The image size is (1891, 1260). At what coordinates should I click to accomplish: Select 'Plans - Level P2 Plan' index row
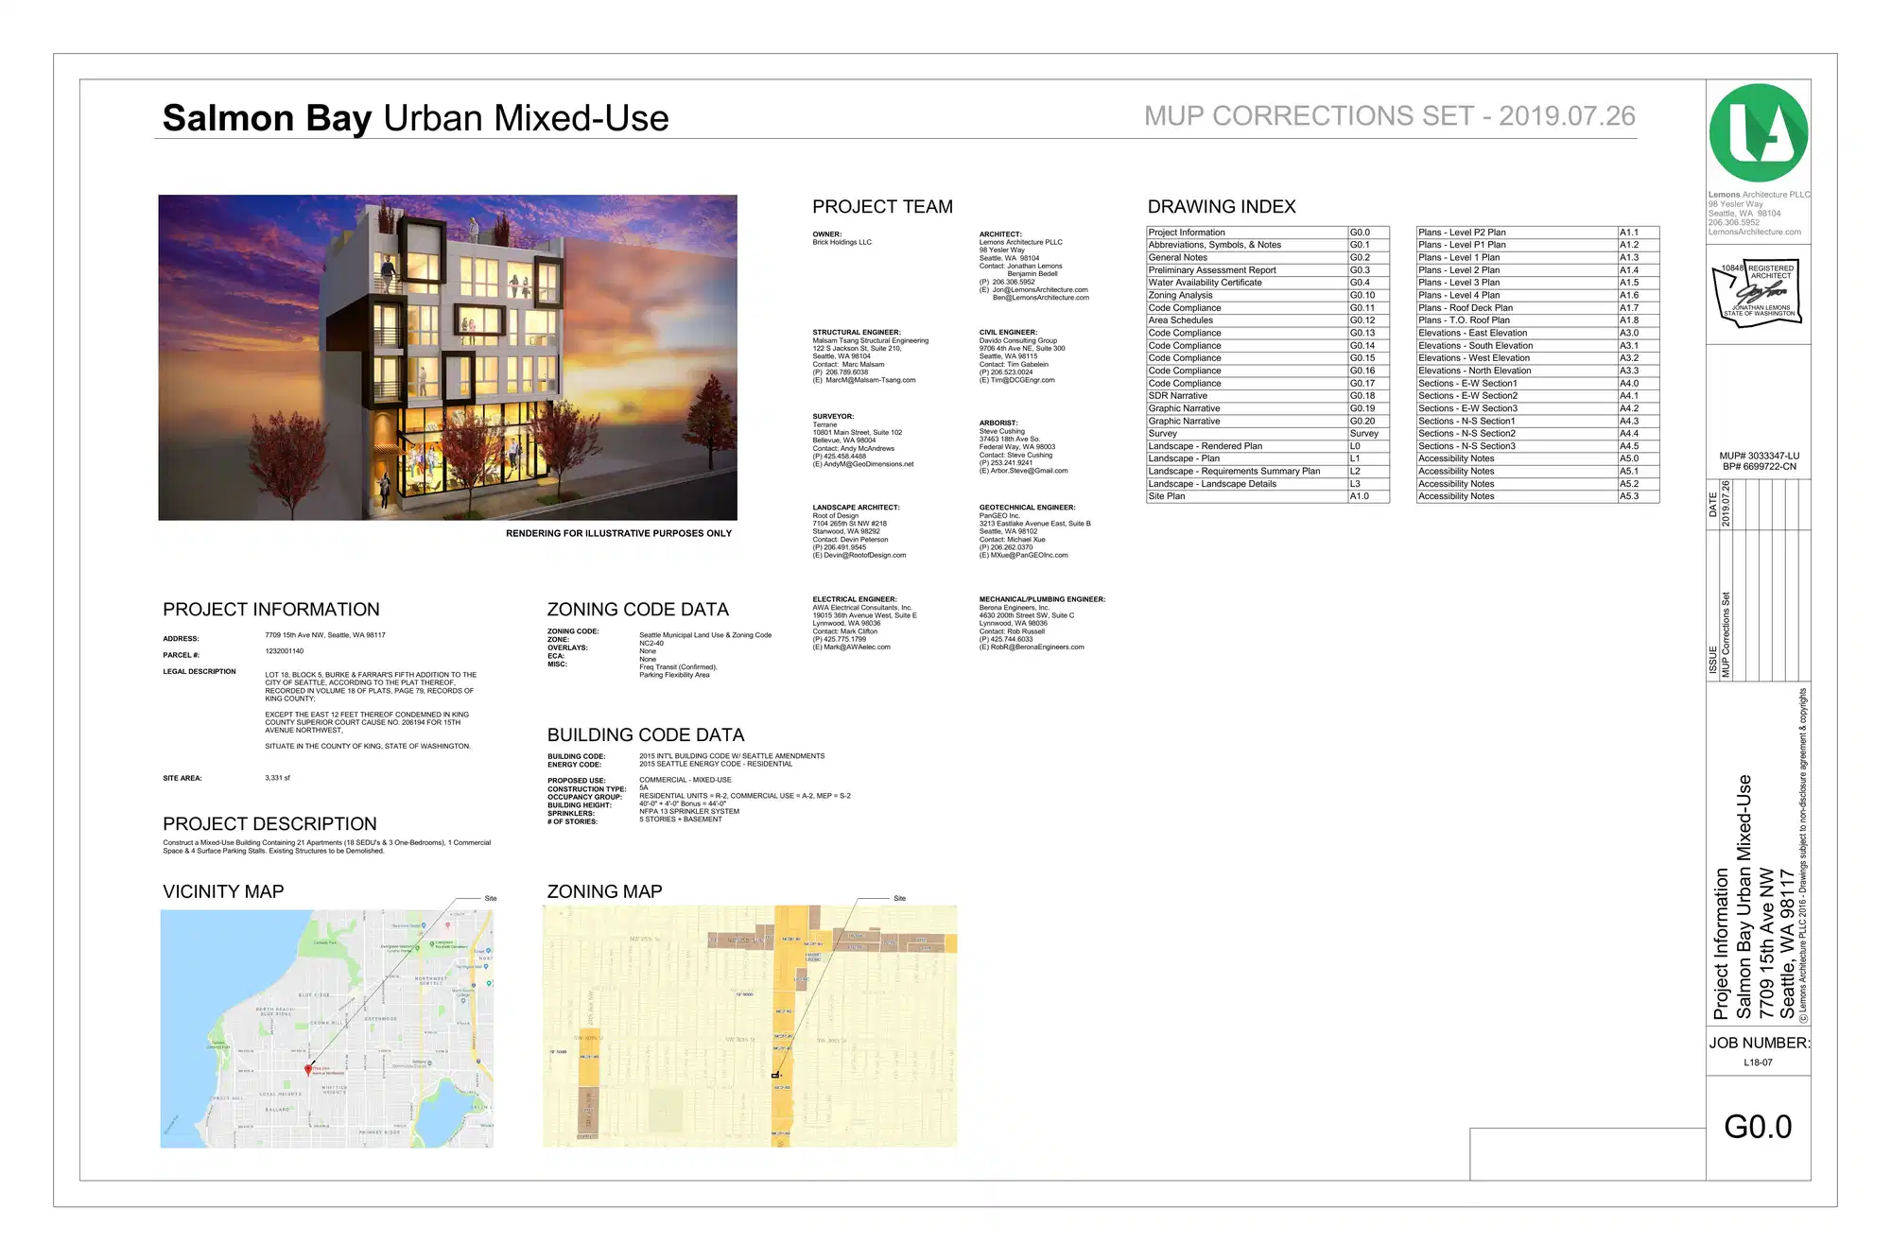pyautogui.click(x=1537, y=233)
